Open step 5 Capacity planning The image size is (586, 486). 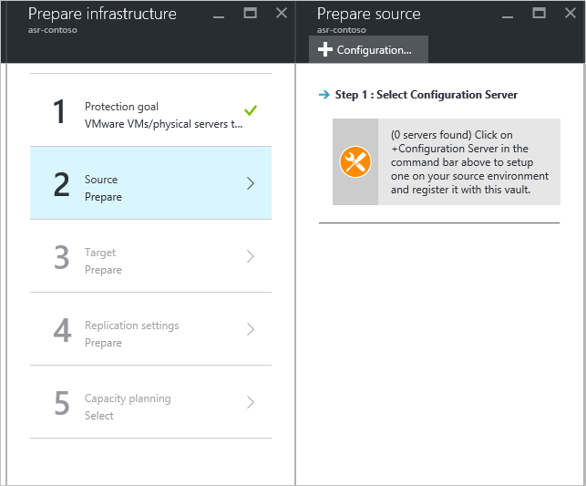click(150, 402)
